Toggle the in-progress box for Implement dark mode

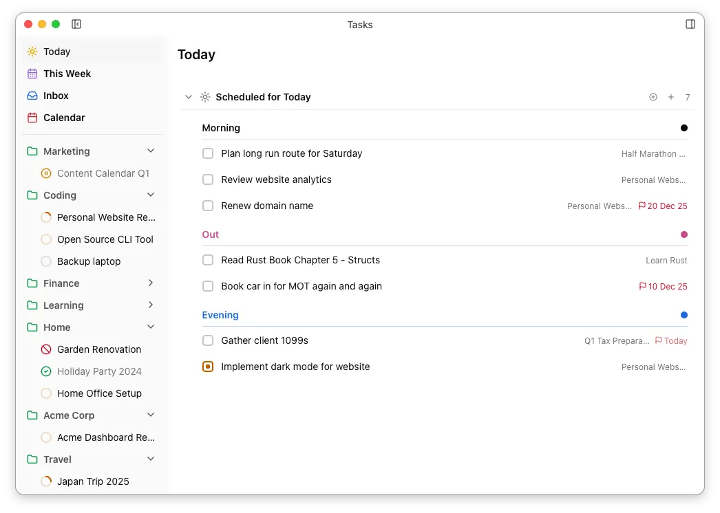point(208,367)
